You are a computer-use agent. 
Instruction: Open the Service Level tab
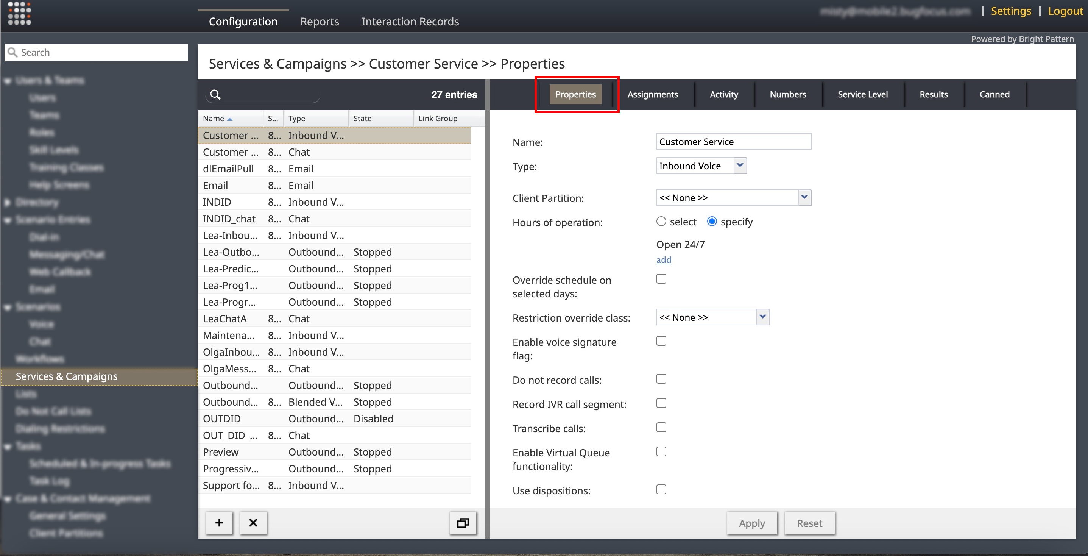862,94
